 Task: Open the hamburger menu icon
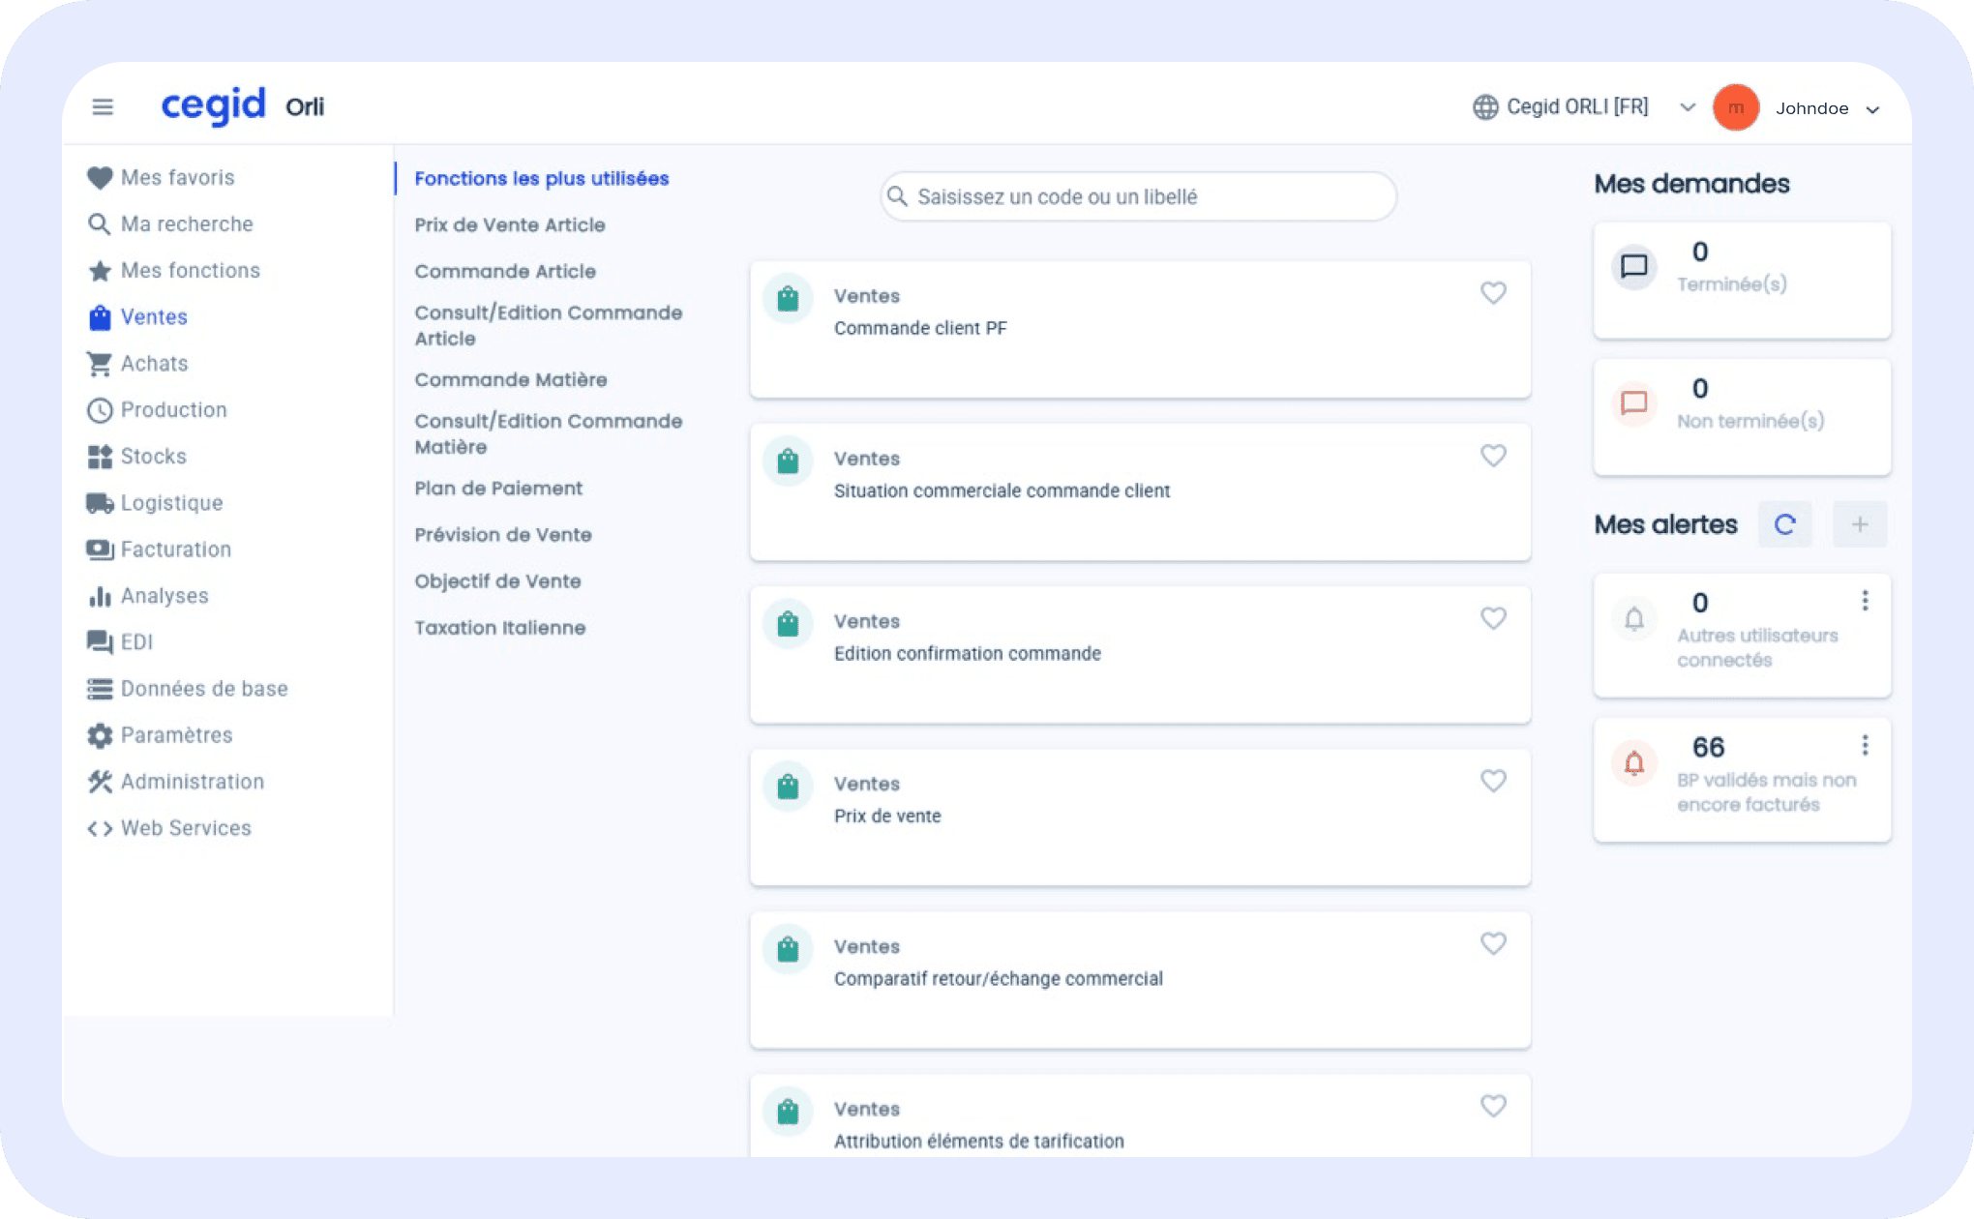click(103, 106)
